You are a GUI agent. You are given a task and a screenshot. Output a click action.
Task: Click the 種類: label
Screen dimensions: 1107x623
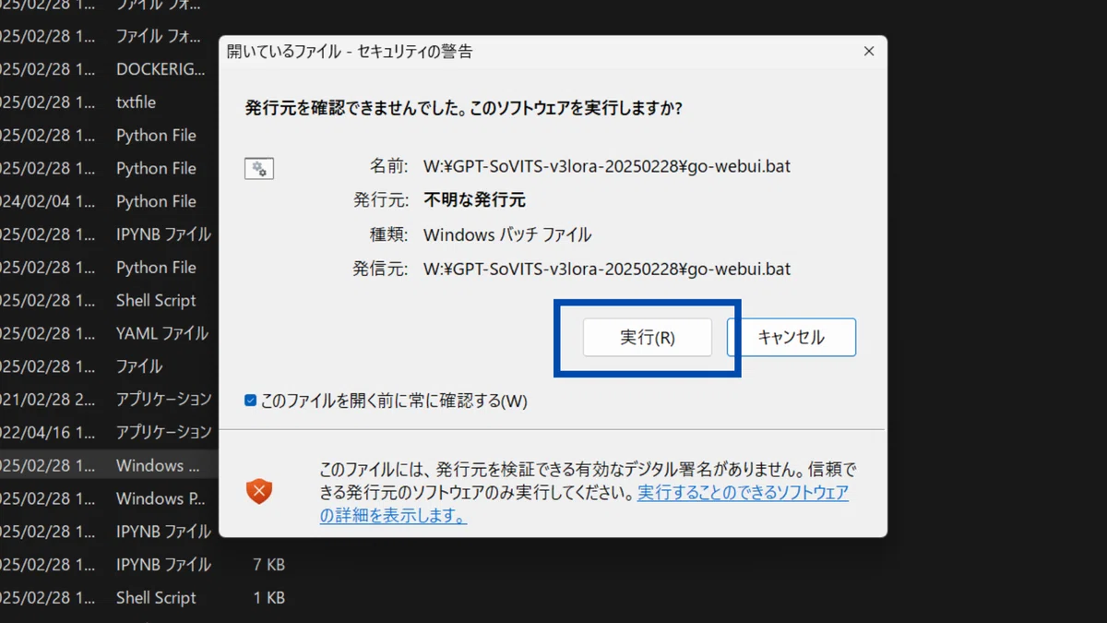click(388, 234)
